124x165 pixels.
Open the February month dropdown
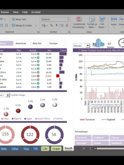(x=88, y=46)
